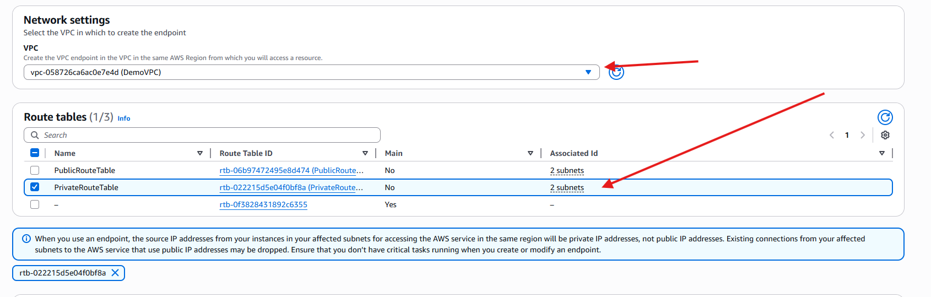
Task: Select the PublicRouteTable checkbox
Action: [35, 170]
